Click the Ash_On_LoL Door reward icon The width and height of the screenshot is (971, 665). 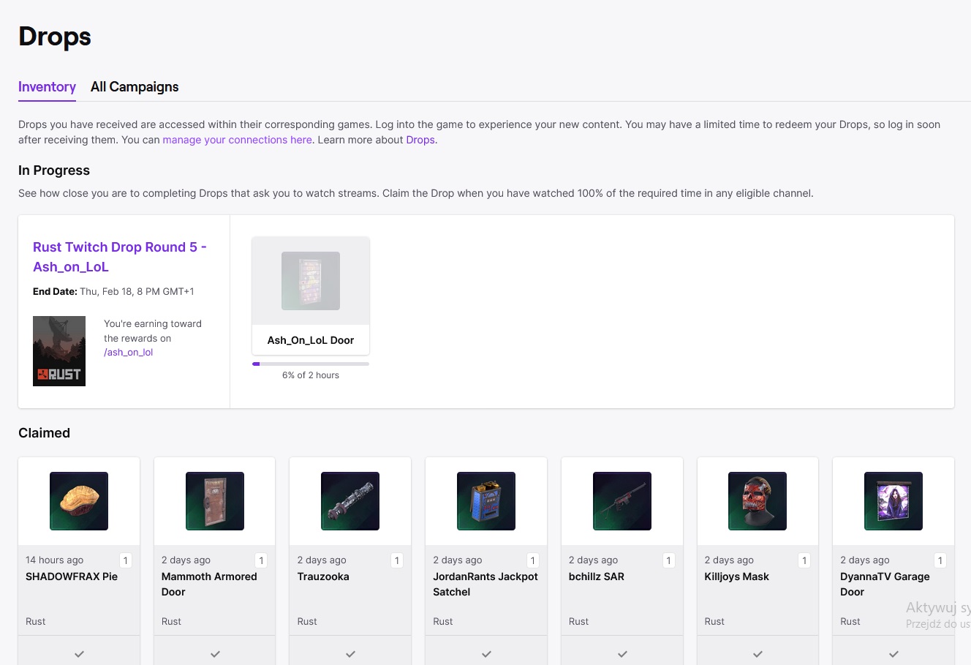click(311, 281)
